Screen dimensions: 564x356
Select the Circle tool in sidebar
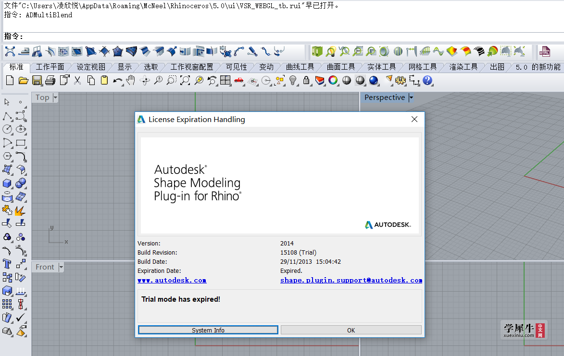click(x=7, y=129)
